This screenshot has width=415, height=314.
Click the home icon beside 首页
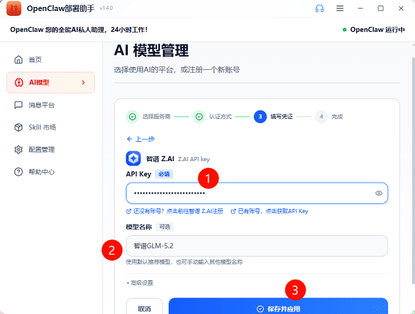point(18,59)
